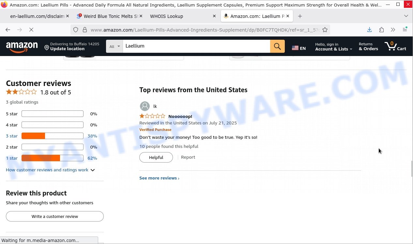Click the Amazon logo
This screenshot has height=244, width=413.
click(22, 47)
